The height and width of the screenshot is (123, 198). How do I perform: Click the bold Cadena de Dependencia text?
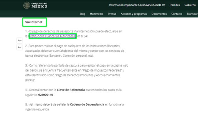(87, 104)
